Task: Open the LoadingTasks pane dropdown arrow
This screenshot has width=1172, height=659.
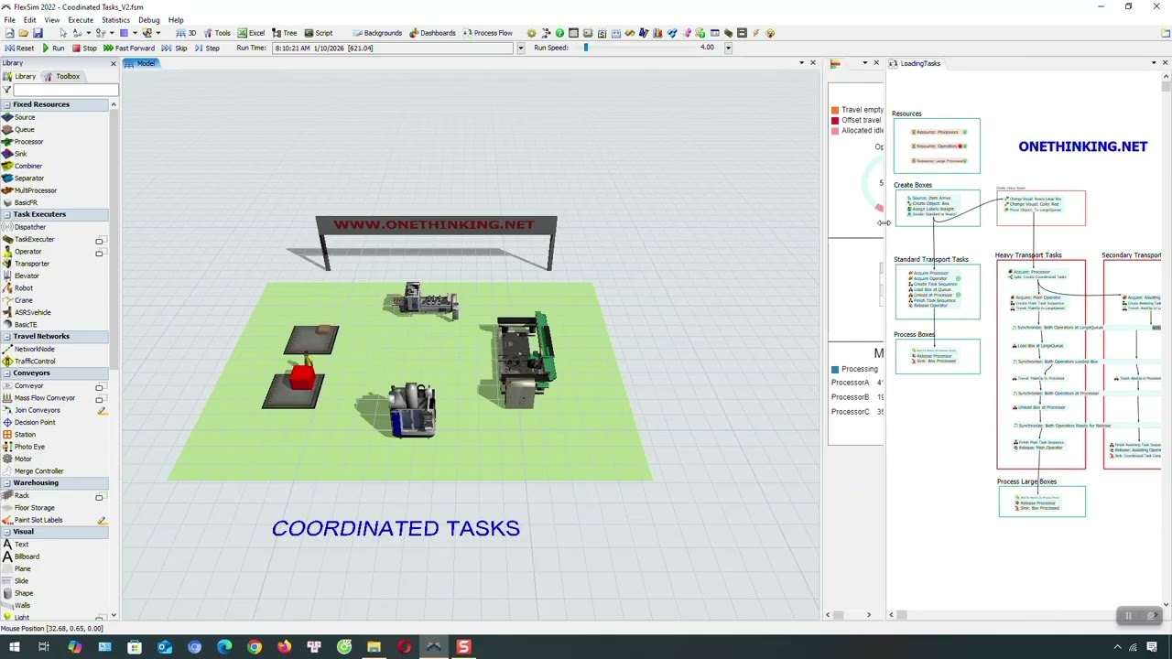Action: [1153, 63]
